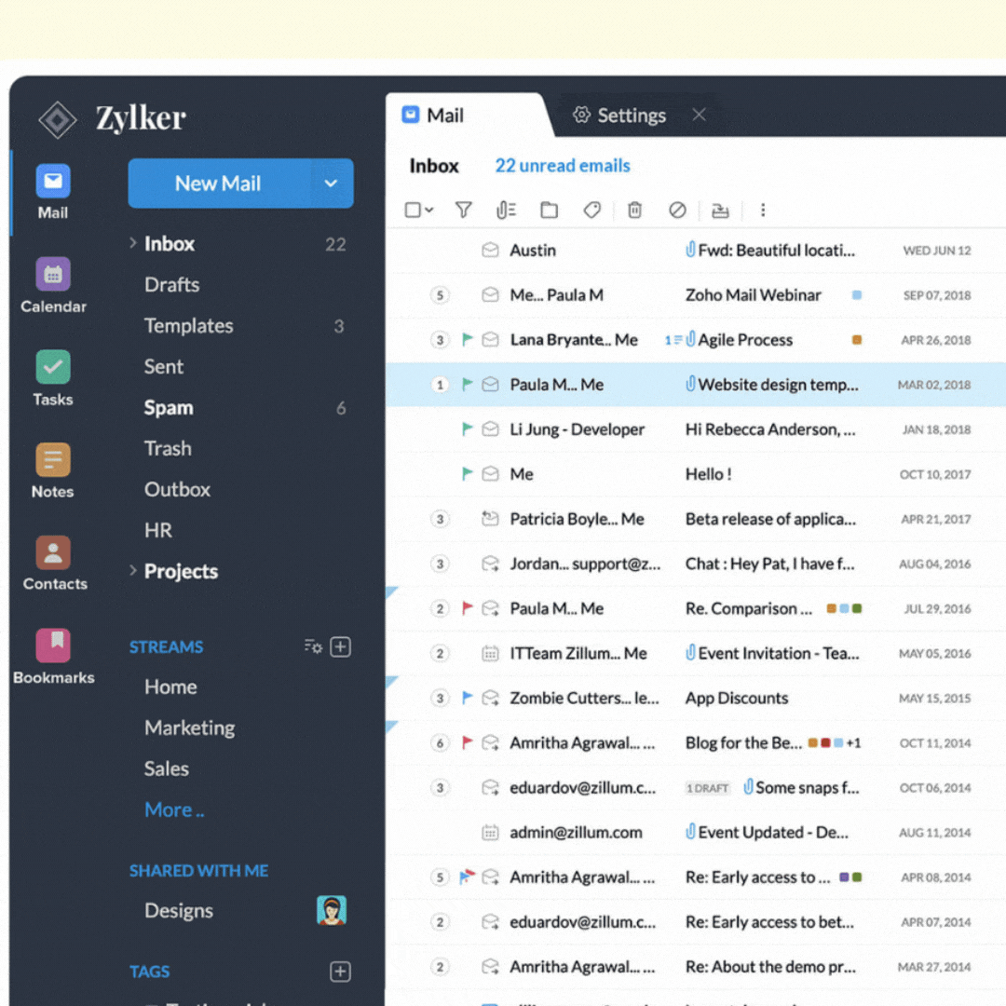Click red flag on Paula M Comparison email
The width and height of the screenshot is (1006, 1006).
[x=468, y=607]
